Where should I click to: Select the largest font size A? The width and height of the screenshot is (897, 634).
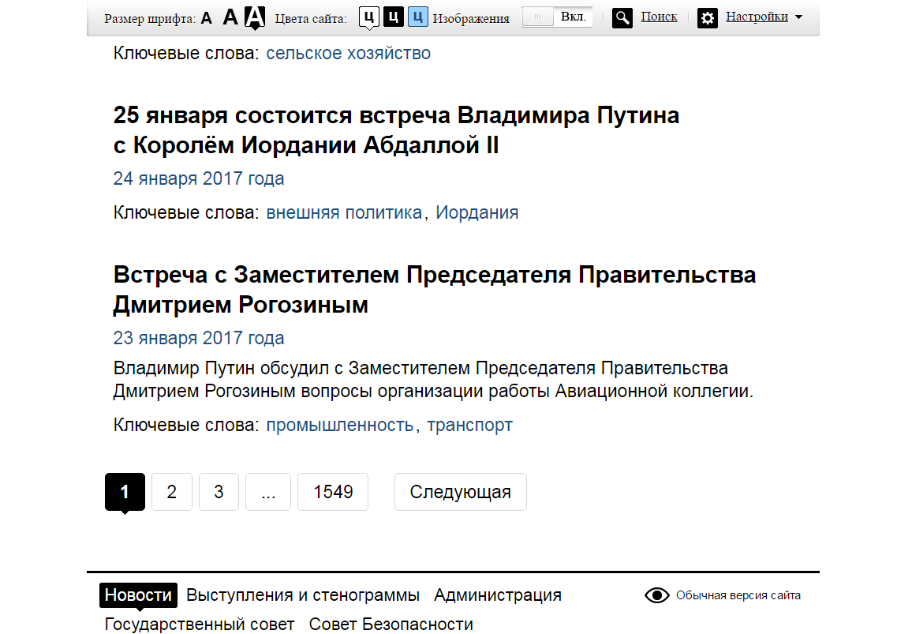(254, 17)
